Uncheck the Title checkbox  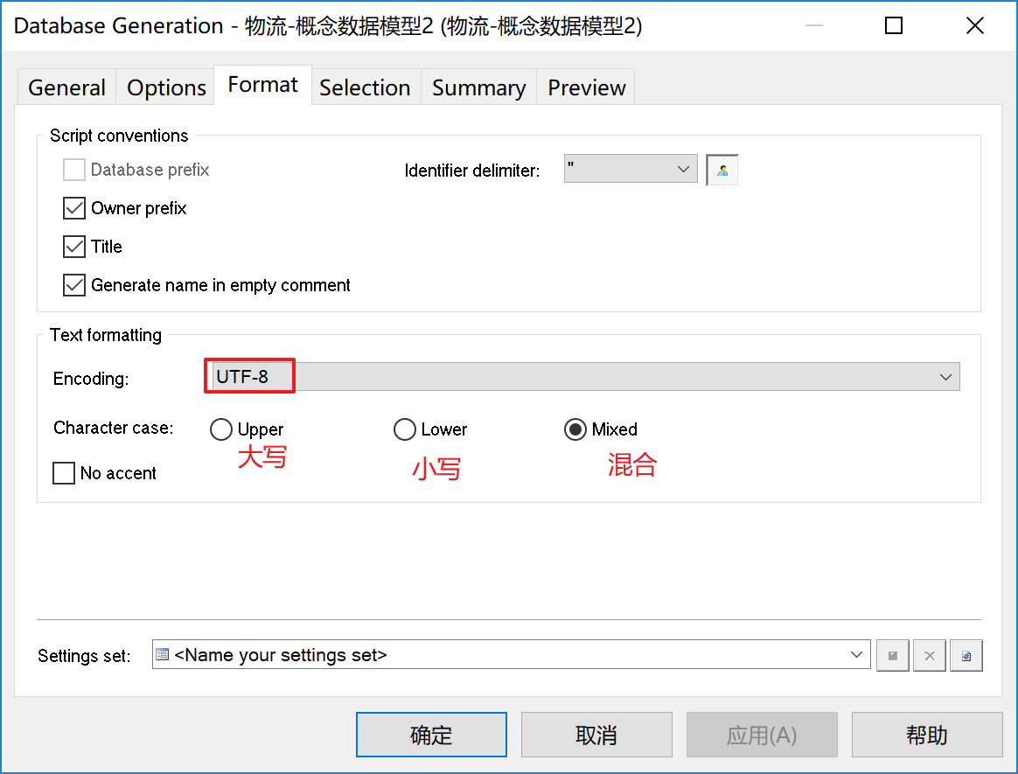pyautogui.click(x=74, y=247)
